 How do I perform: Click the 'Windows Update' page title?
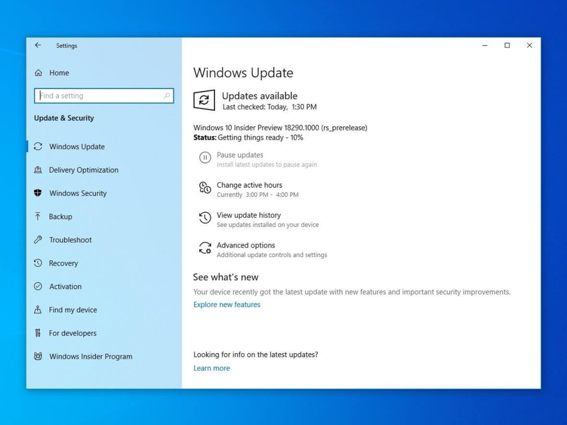coord(244,72)
